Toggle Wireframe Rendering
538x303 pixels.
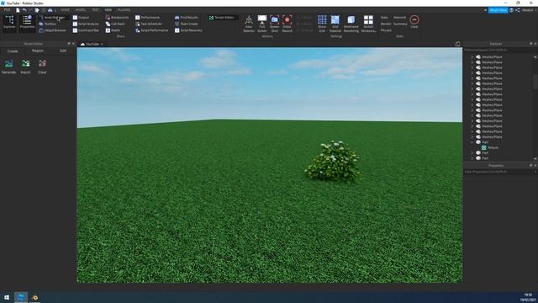point(351,24)
